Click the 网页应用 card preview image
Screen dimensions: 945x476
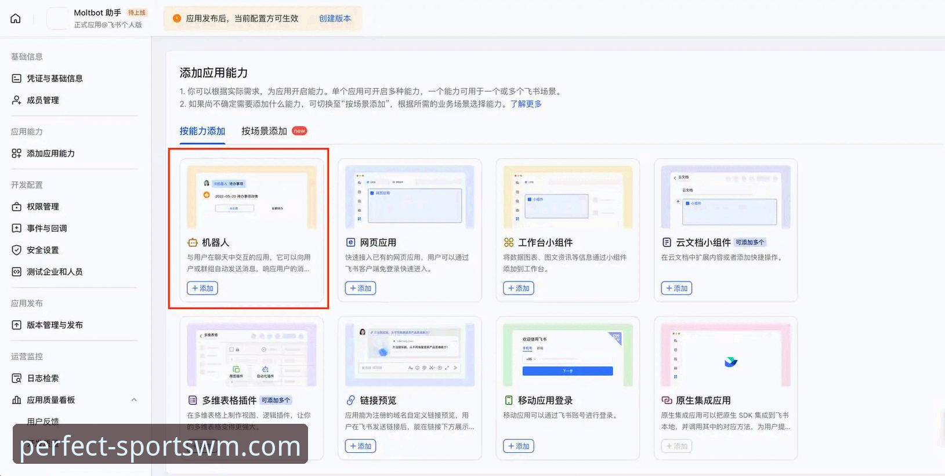(410, 197)
